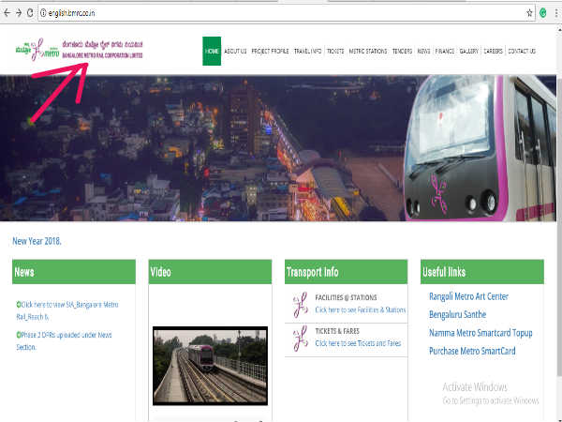562x422 pixels.
Task: Open the GALLERY menu item
Action: 469,51
